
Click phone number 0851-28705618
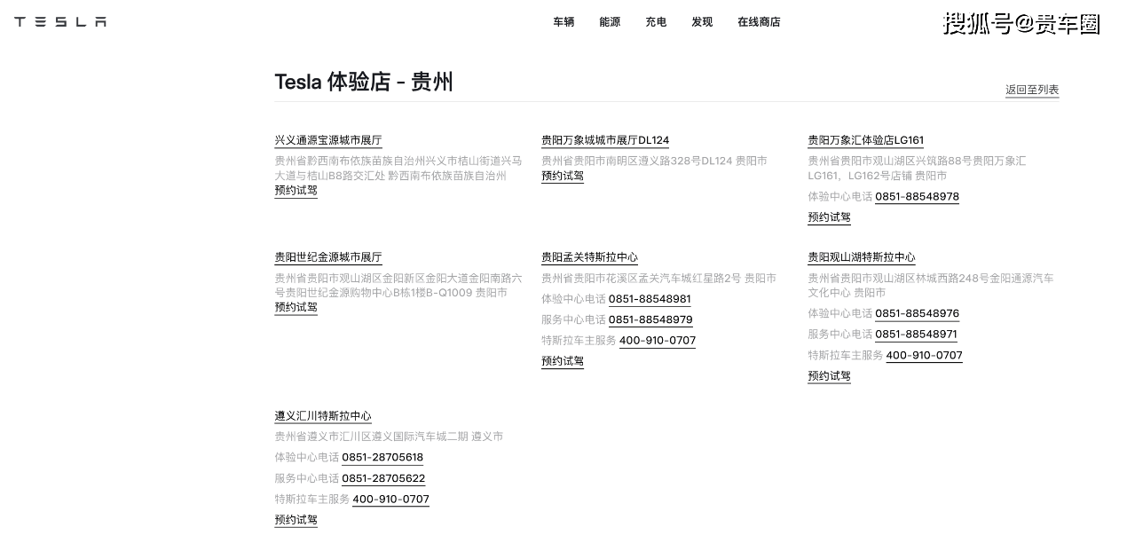[382, 458]
